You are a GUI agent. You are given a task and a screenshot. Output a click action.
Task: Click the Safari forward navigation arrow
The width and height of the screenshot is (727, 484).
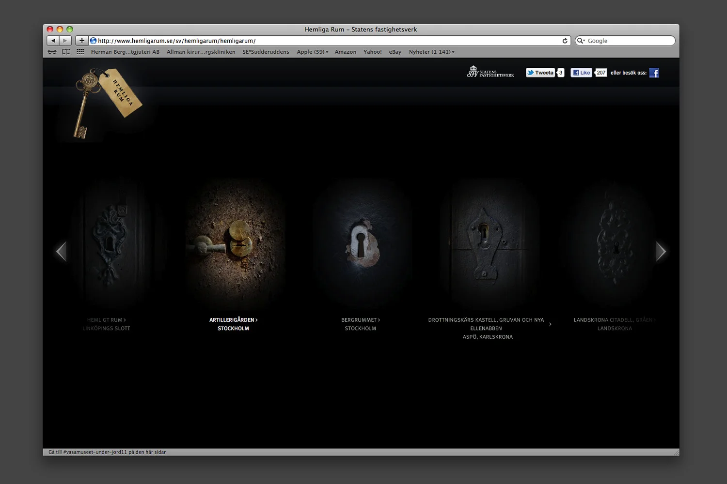coord(65,41)
